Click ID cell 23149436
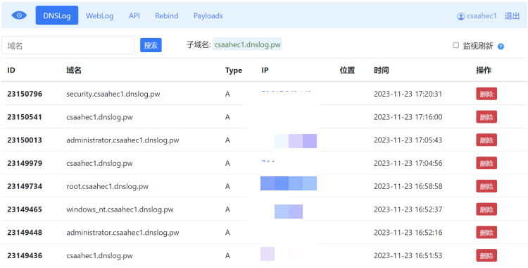 pos(25,255)
